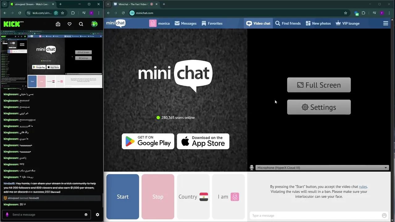Open the Settings button in the video area
Image resolution: width=395 pixels, height=222 pixels.
coord(319,107)
